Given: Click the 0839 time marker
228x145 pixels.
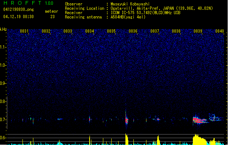Looking at the screenshot, I should [x=198, y=31].
